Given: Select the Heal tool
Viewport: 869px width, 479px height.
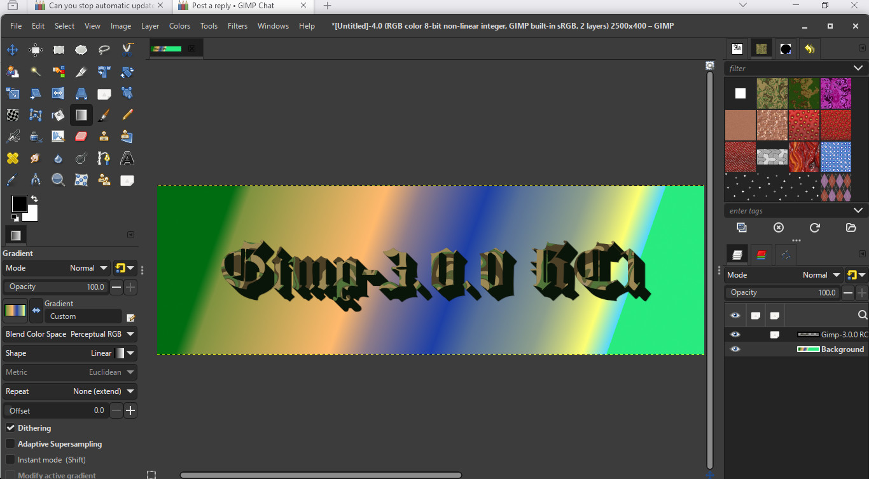Looking at the screenshot, I should click(x=13, y=158).
